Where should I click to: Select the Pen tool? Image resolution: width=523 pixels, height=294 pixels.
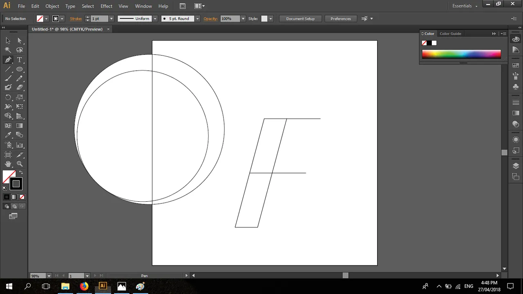[x=8, y=60]
